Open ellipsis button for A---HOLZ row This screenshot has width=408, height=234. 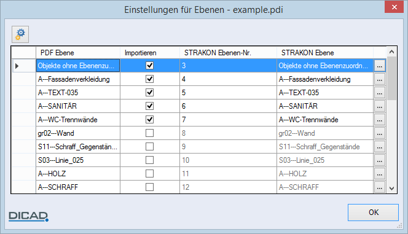(380, 174)
